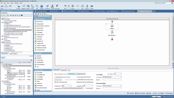Open the Release Notes document tab

(x=54, y=11)
